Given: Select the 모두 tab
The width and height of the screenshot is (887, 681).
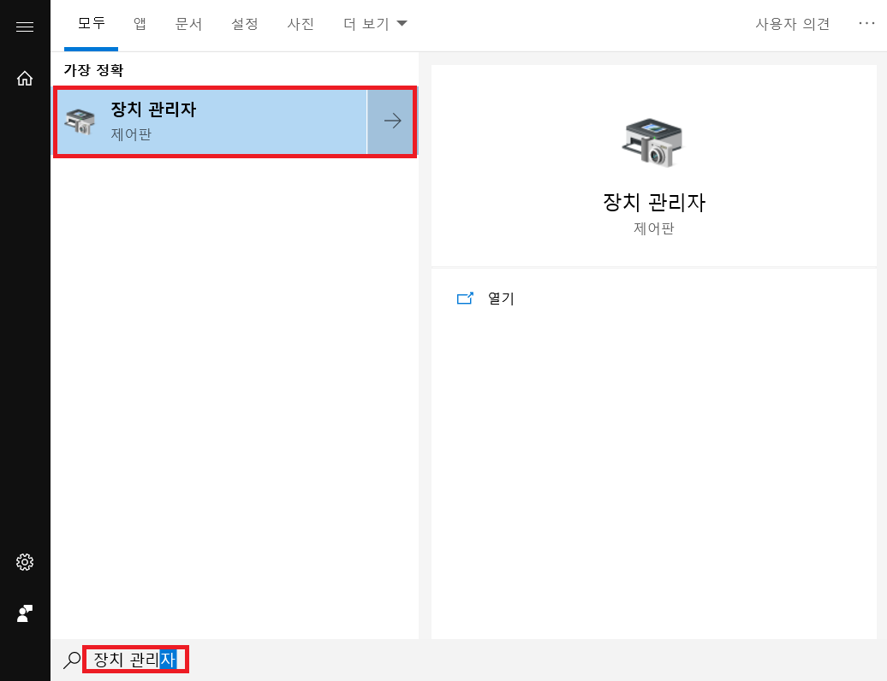Looking at the screenshot, I should pos(91,24).
